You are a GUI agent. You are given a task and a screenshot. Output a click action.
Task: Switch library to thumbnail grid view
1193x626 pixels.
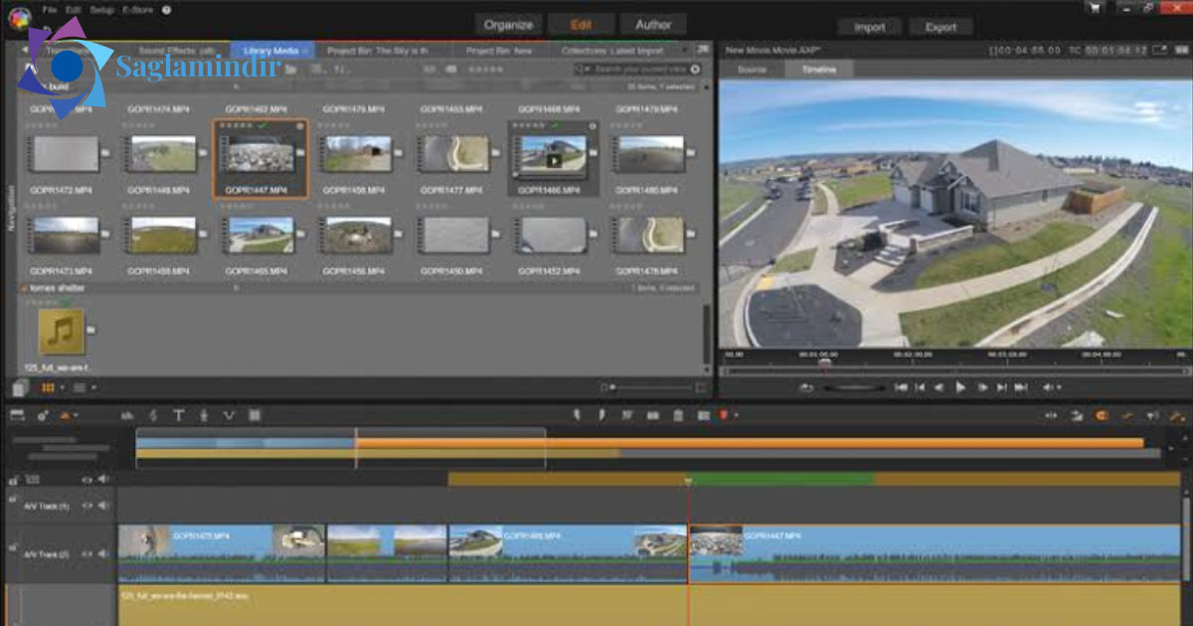48,387
